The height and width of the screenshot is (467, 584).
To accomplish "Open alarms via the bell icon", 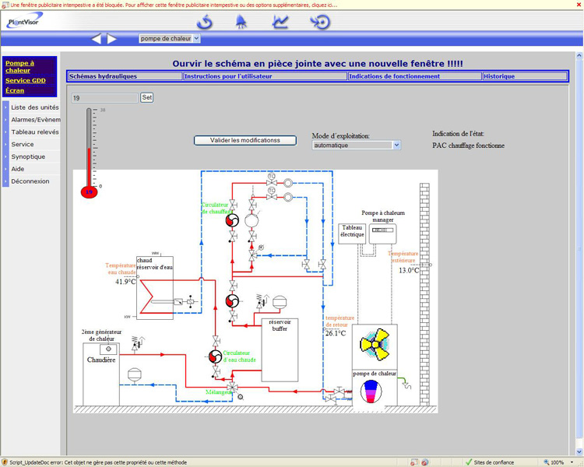I will click(x=241, y=22).
